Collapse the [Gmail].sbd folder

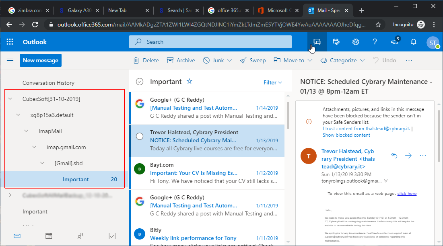[42, 163]
